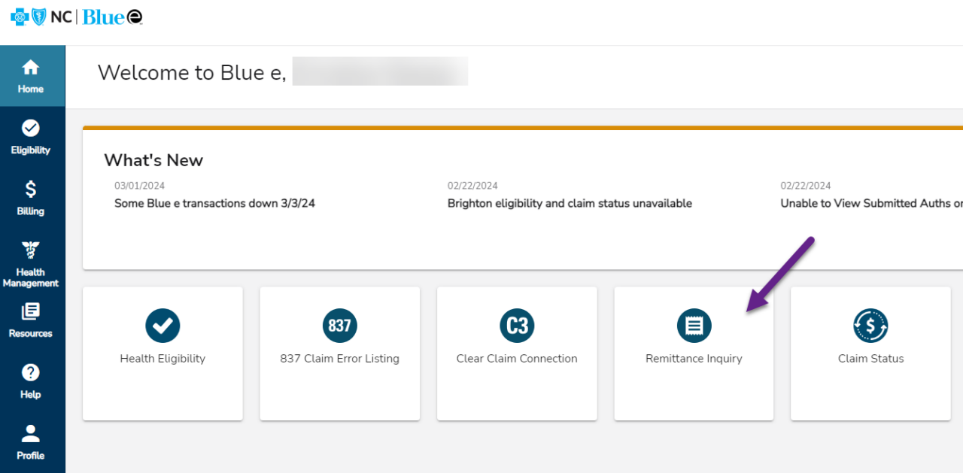Open the Remittance Inquiry tile label
Screen dimensions: 963x473
click(694, 359)
